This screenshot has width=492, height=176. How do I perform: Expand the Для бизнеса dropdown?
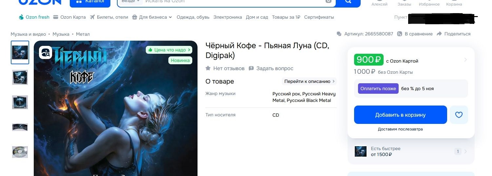tap(152, 17)
